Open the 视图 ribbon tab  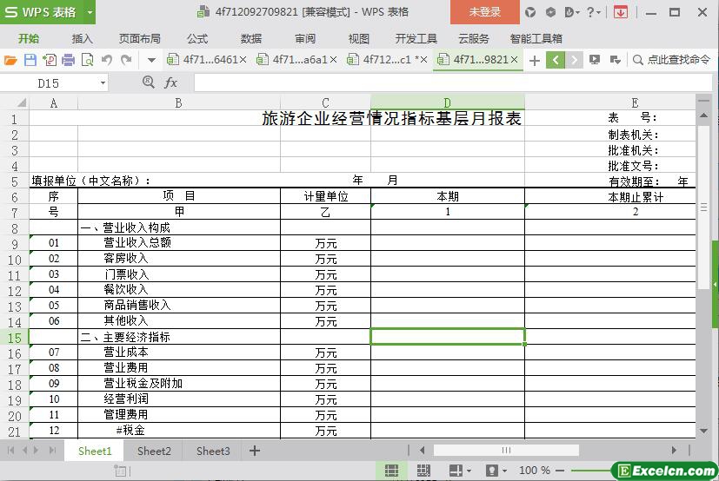358,38
